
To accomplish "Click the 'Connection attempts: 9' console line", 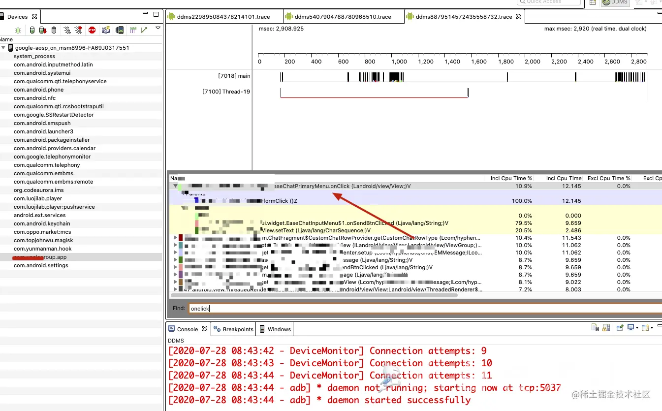I will coord(327,351).
